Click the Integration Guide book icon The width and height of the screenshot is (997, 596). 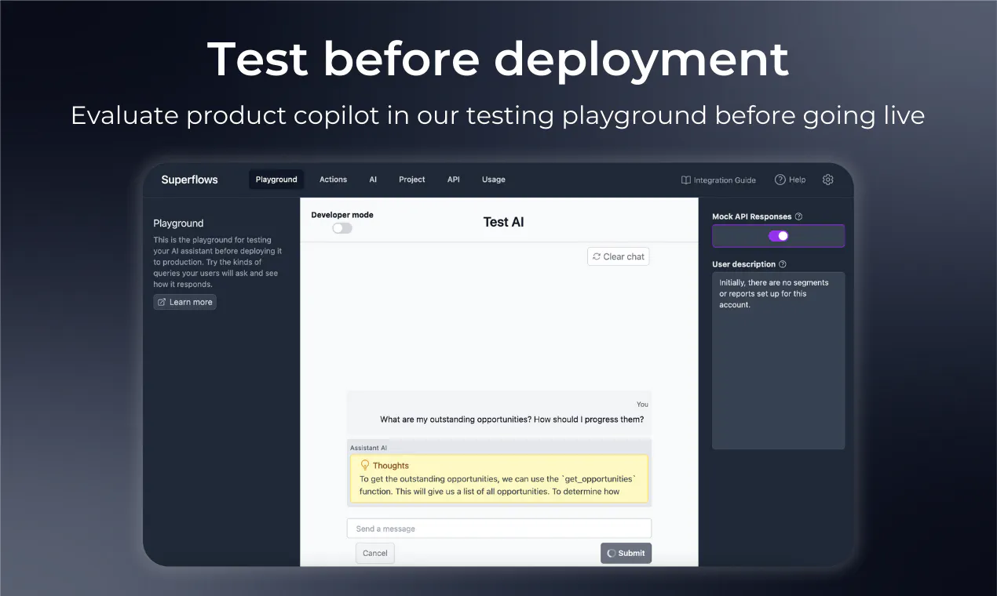[686, 180]
